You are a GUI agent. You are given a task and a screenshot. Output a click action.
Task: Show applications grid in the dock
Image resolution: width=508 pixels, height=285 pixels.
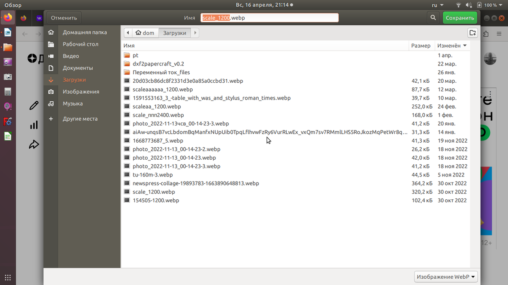coord(8,277)
